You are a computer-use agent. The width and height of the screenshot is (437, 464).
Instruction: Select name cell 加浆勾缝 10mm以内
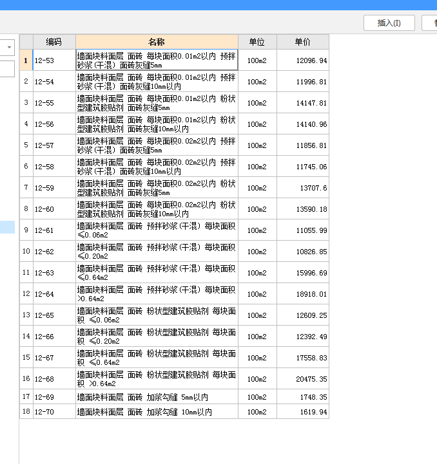coord(157,412)
